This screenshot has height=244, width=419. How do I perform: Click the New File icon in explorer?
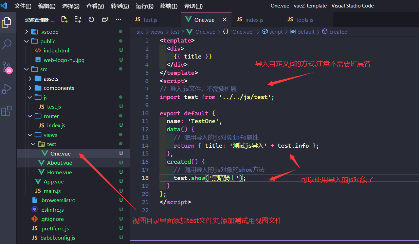[x=64, y=20]
